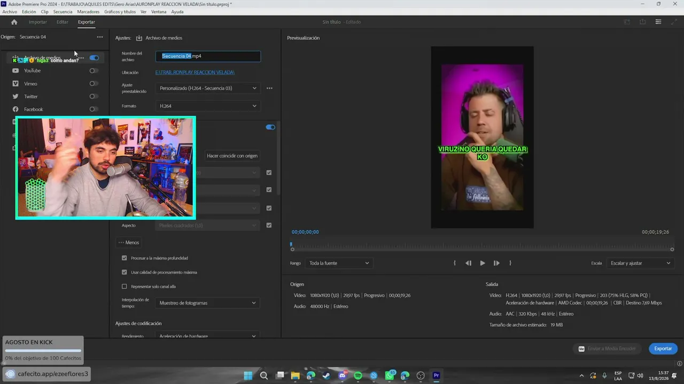The image size is (684, 384).
Task: Enable the Twitter export toggle
Action: tap(94, 97)
